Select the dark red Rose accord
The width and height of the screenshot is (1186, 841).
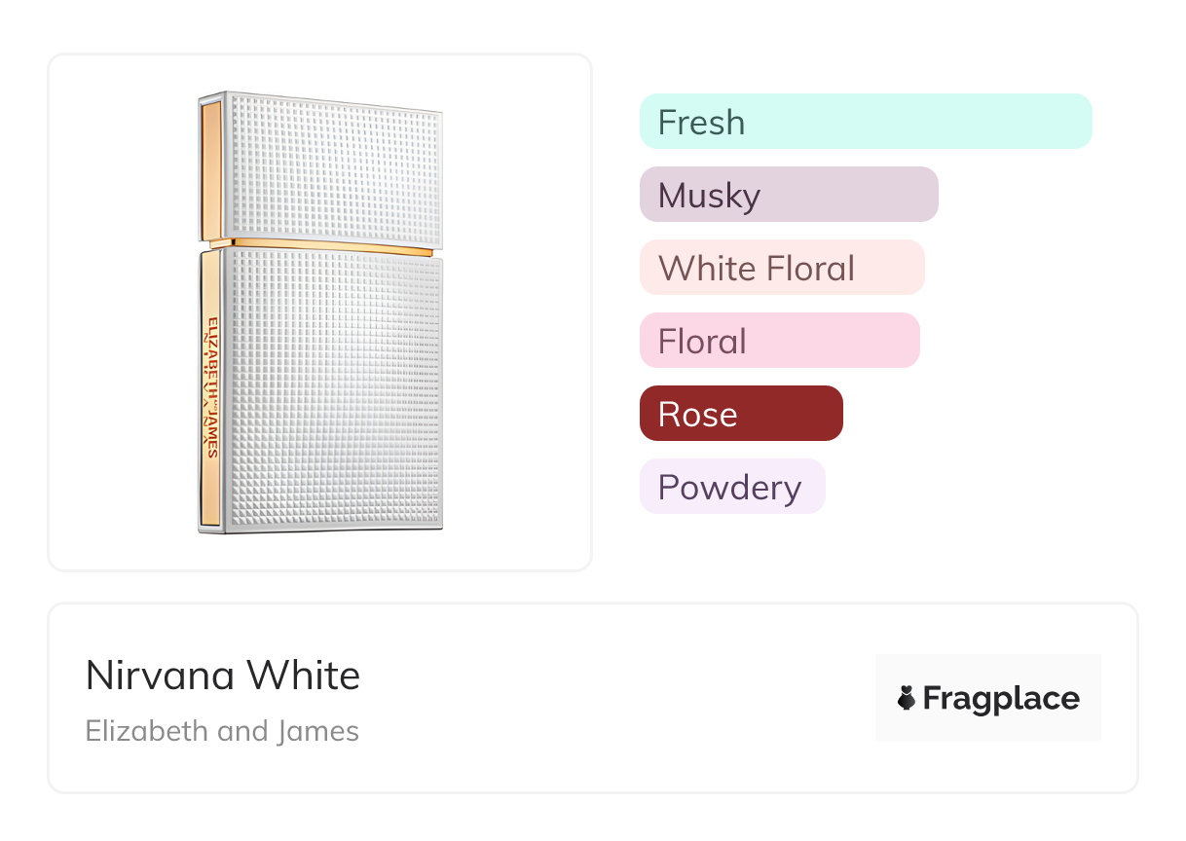[x=741, y=414]
